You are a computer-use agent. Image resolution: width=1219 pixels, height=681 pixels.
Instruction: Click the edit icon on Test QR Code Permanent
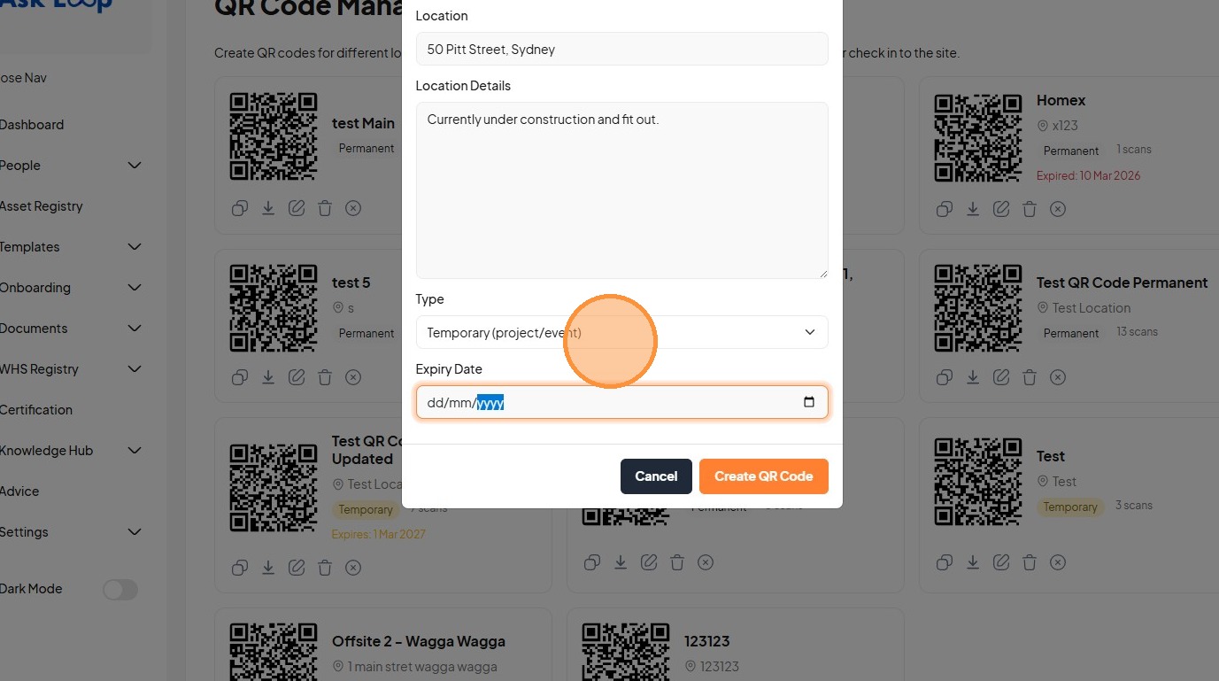[1001, 377]
